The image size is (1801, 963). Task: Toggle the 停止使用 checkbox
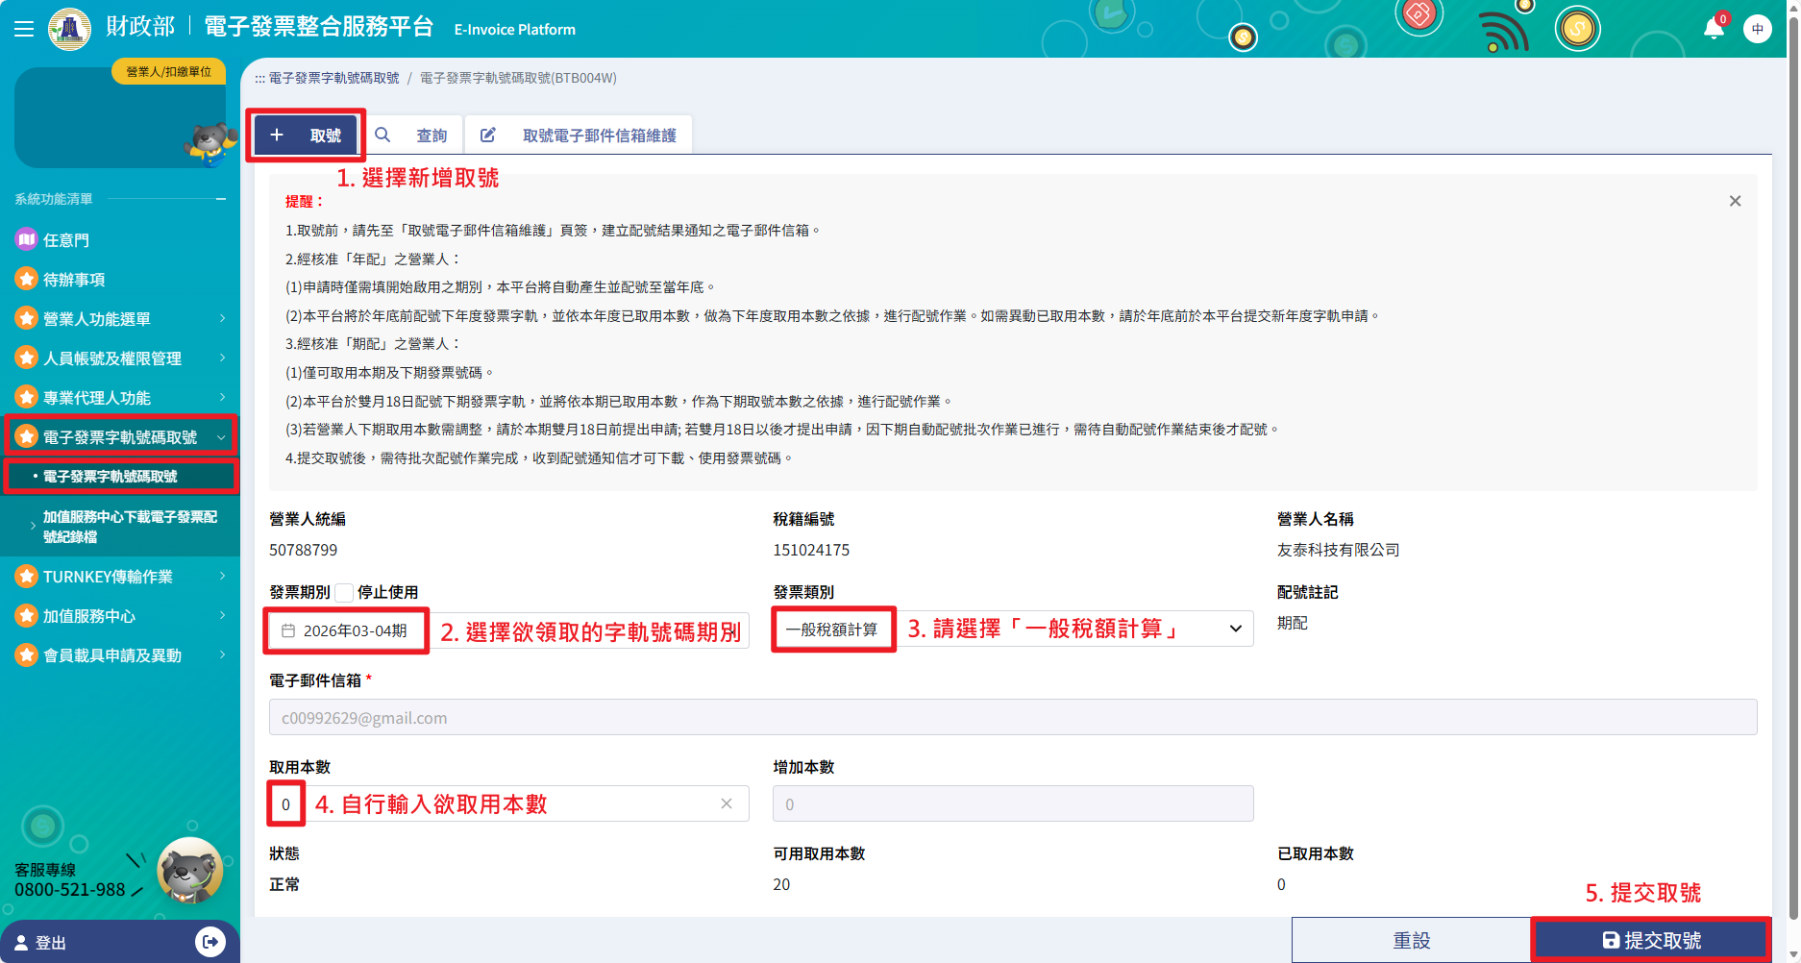coord(344,592)
